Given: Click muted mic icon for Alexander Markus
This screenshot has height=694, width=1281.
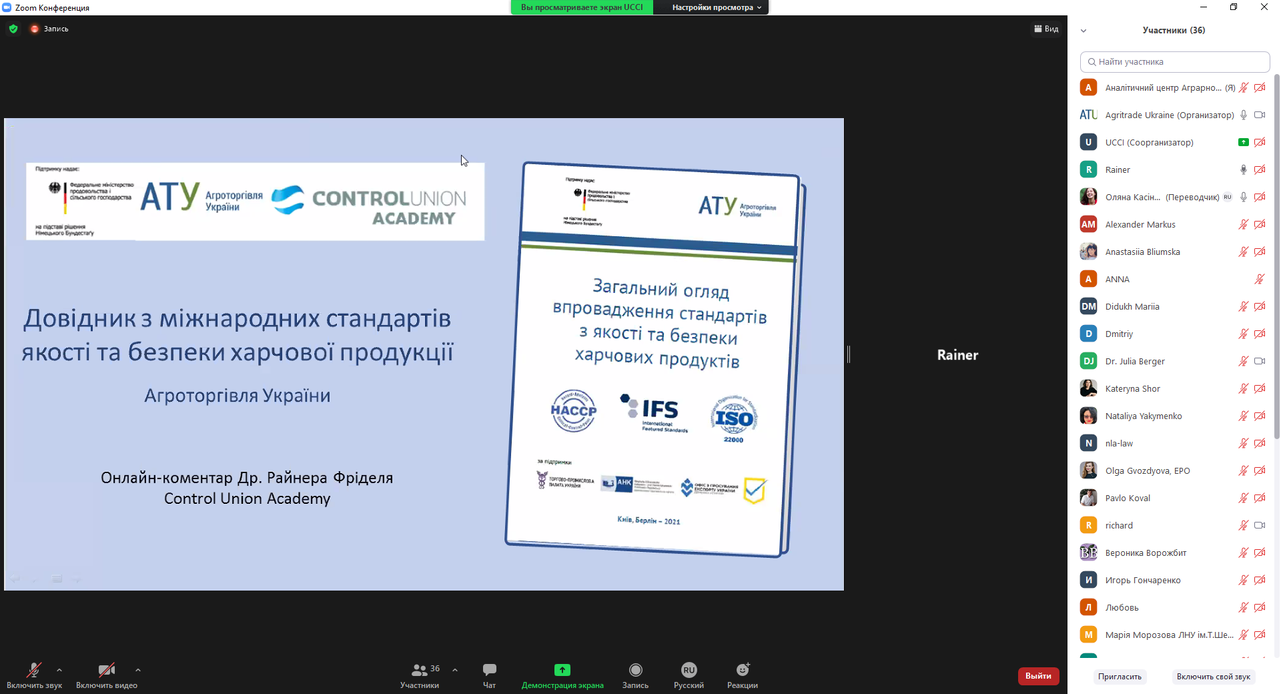Looking at the screenshot, I should click(x=1244, y=224).
